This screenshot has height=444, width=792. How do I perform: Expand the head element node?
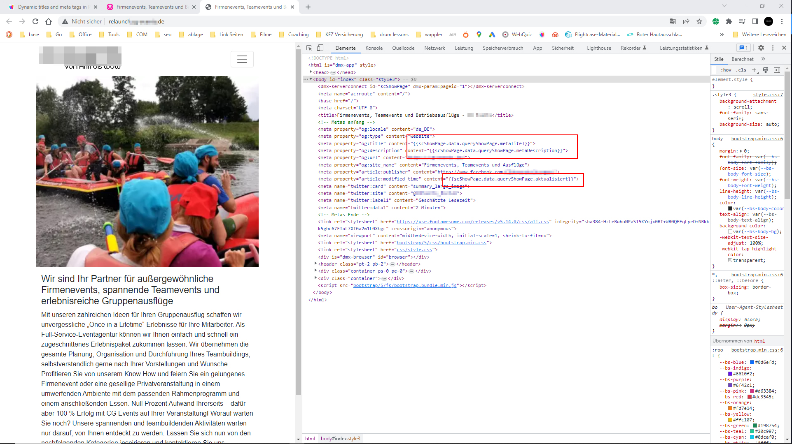pyautogui.click(x=311, y=72)
